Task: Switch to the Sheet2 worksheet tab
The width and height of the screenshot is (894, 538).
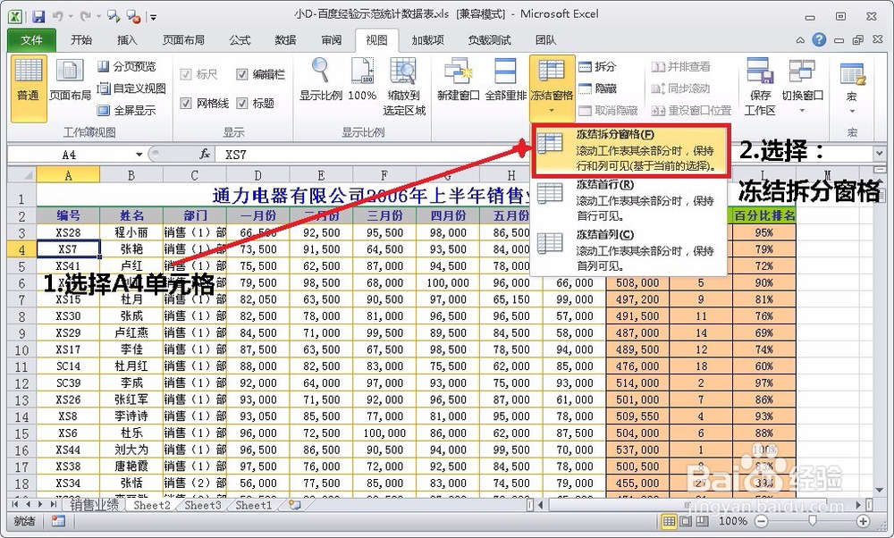Action: pyautogui.click(x=152, y=505)
